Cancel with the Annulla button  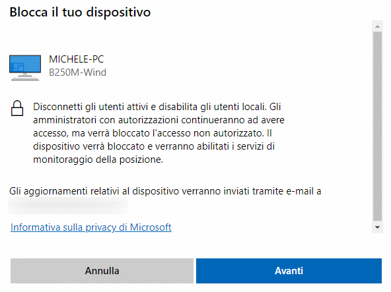pyautogui.click(x=102, y=271)
